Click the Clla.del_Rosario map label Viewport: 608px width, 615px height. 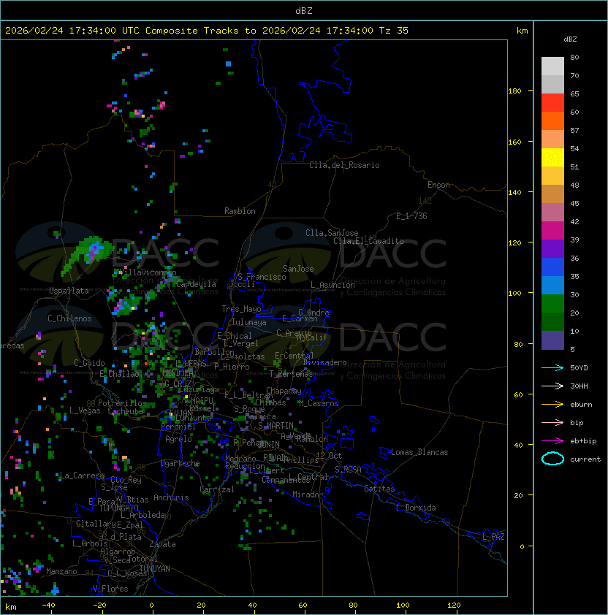[x=344, y=165]
